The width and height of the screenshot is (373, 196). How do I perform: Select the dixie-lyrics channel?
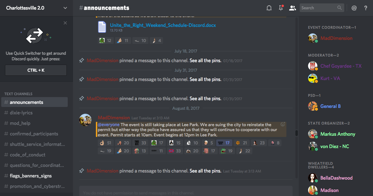[34, 113]
